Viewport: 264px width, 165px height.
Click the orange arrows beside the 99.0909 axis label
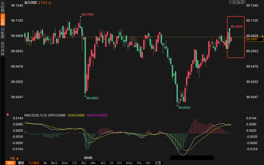[262, 36]
